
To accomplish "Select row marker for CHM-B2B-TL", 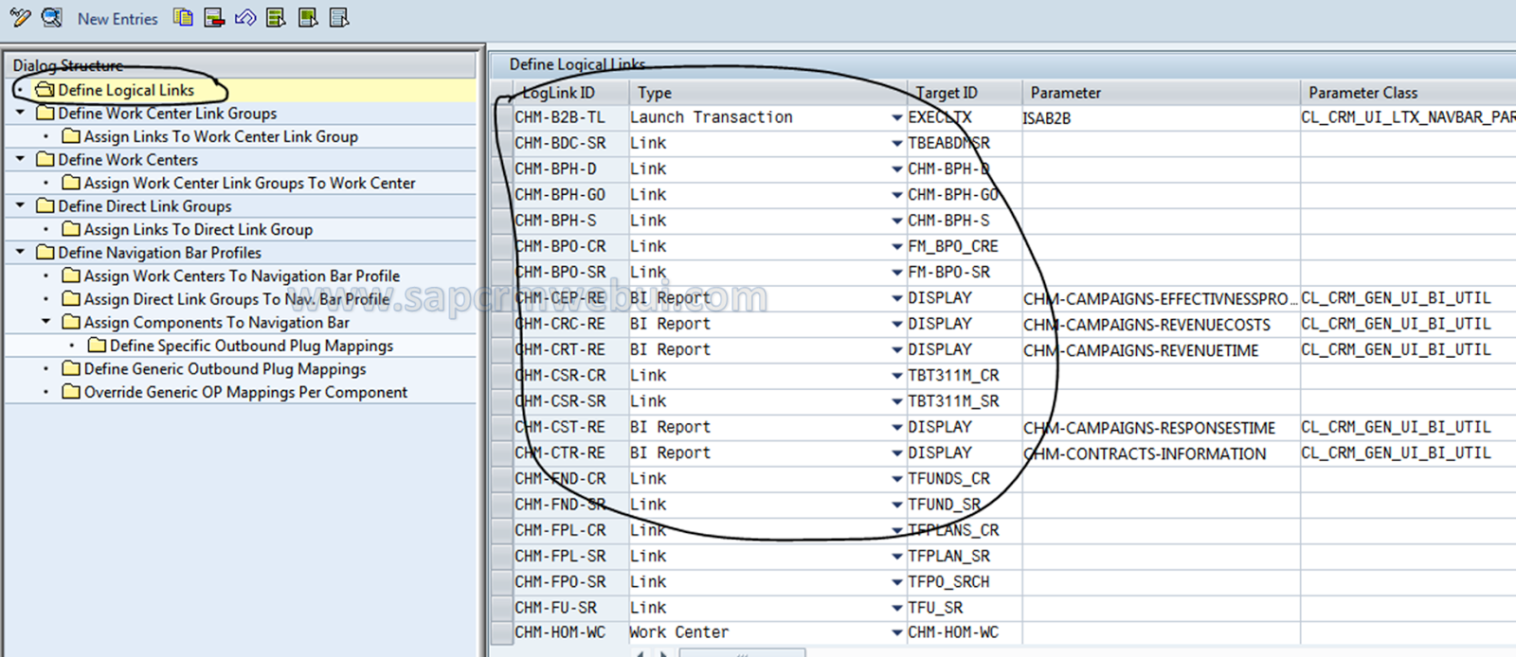I will tap(502, 118).
